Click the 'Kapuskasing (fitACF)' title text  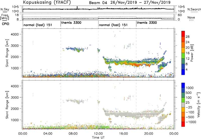(x=47, y=2)
